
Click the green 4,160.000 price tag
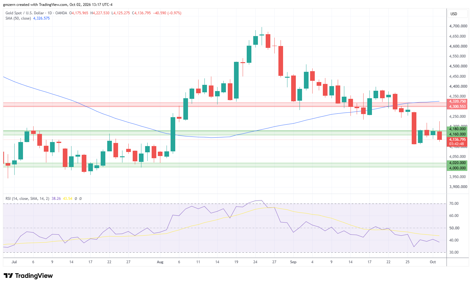457,134
